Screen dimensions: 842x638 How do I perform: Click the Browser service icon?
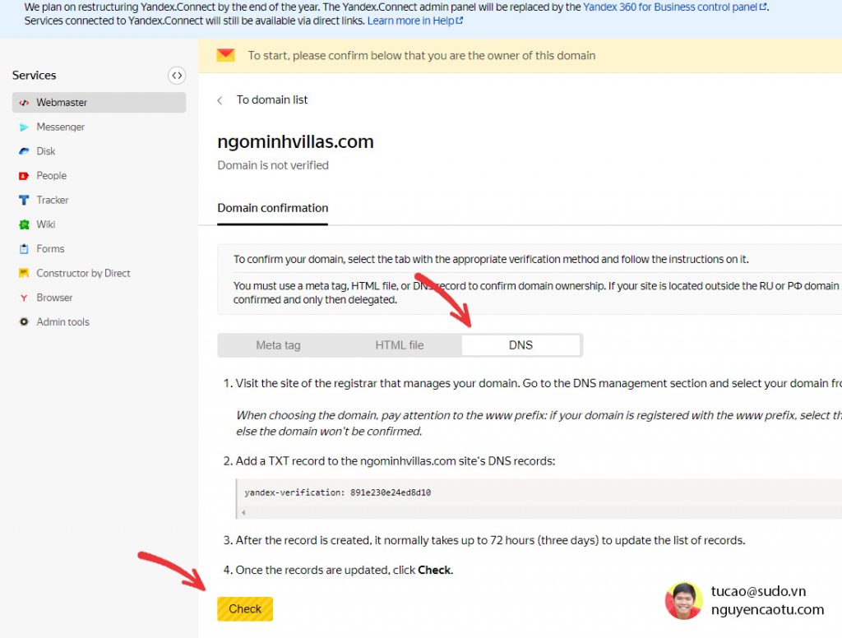(24, 298)
